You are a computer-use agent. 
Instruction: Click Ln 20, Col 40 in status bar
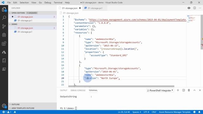point(124,112)
